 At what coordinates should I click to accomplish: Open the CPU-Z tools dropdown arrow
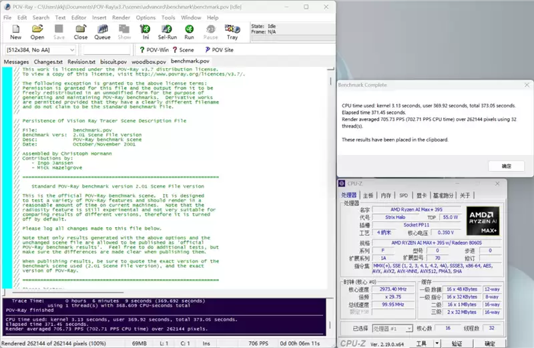[x=437, y=343]
